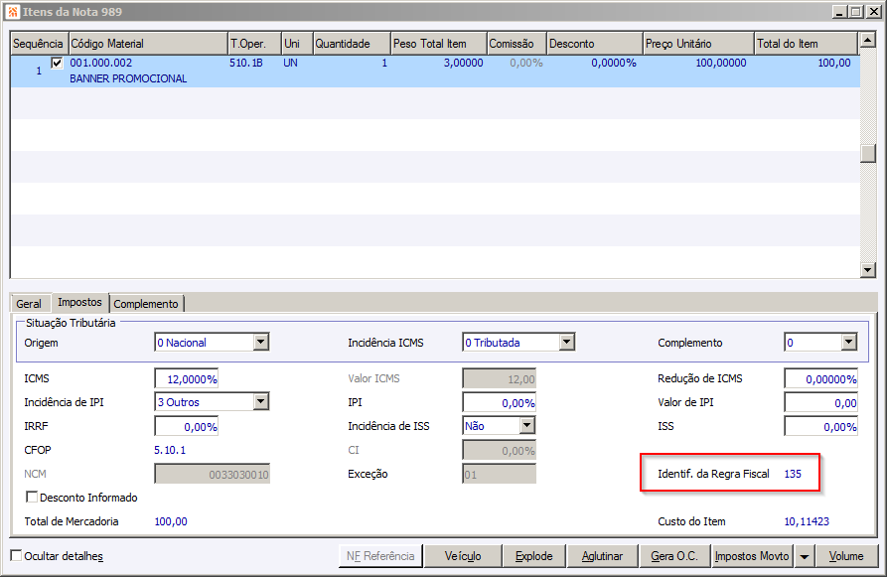Screen dimensions: 887x577
Task: Click the Total do Item column header
Action: tap(807, 44)
